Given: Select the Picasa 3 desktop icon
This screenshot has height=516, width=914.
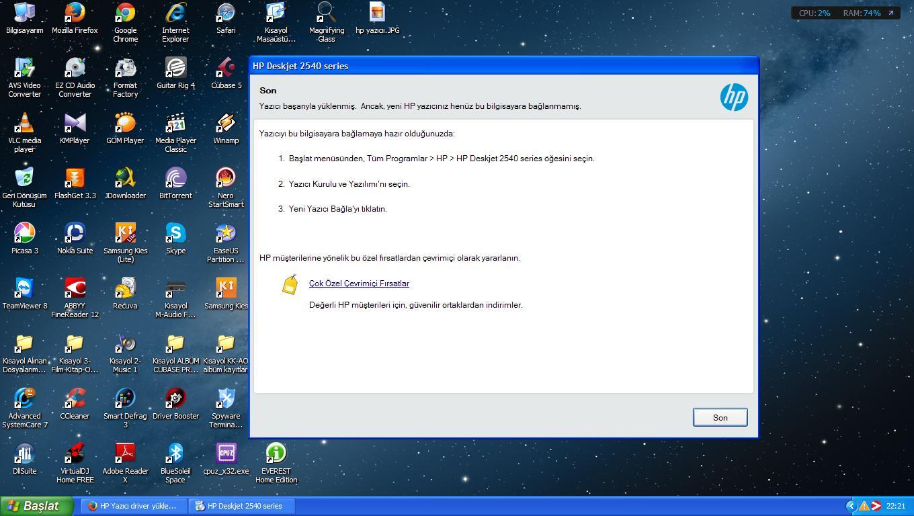Looking at the screenshot, I should coord(24,239).
